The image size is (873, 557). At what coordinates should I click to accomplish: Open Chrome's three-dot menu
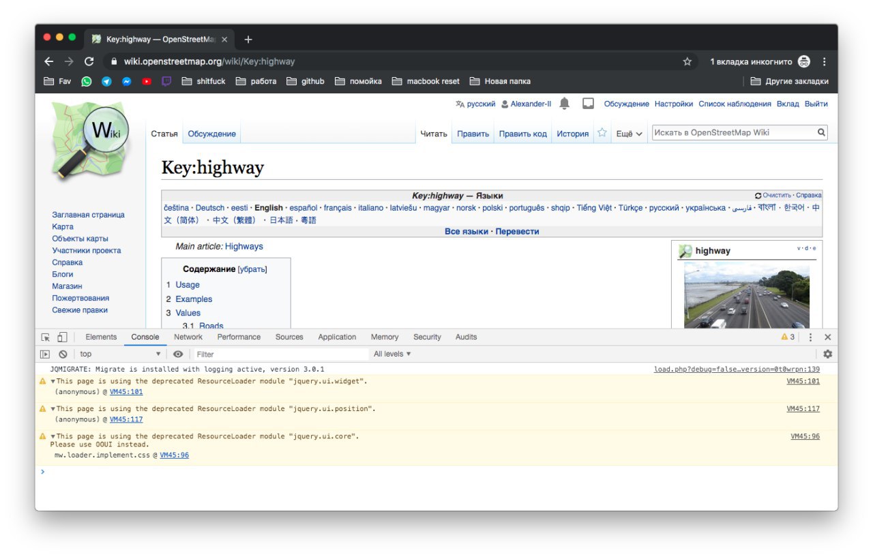[x=825, y=61]
